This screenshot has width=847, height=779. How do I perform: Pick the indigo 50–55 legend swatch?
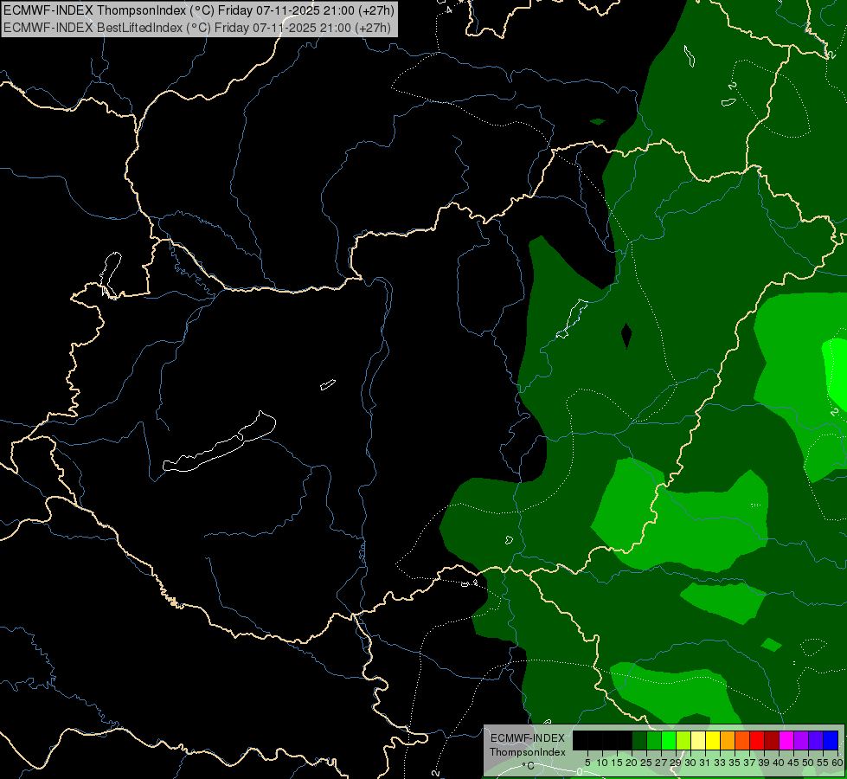pos(816,740)
